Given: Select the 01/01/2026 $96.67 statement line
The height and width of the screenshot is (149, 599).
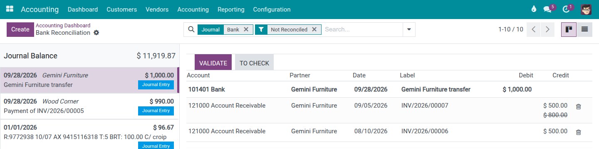Looking at the screenshot, I should 89,135.
